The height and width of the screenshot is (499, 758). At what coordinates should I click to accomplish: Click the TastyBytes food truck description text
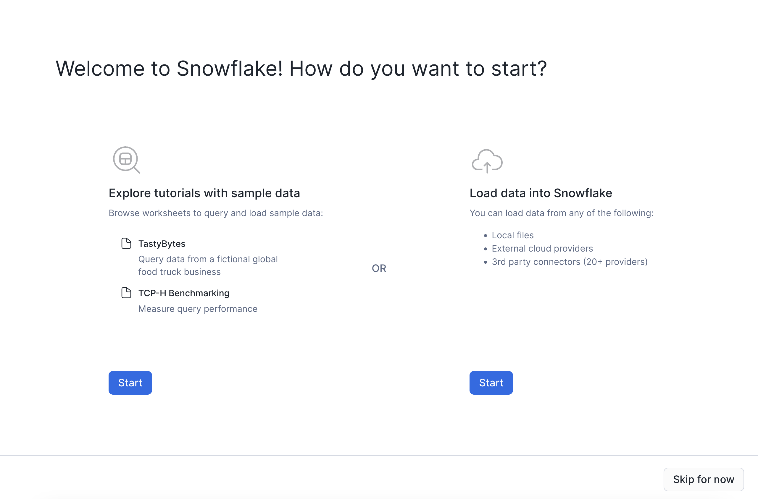(x=208, y=265)
